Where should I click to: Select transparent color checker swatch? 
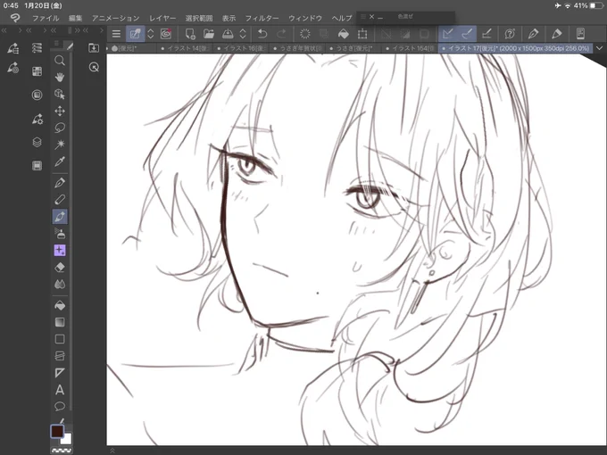[62, 451]
